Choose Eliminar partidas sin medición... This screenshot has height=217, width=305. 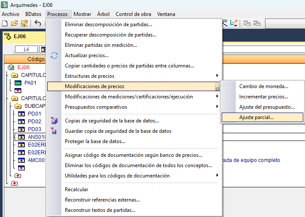[134, 45]
